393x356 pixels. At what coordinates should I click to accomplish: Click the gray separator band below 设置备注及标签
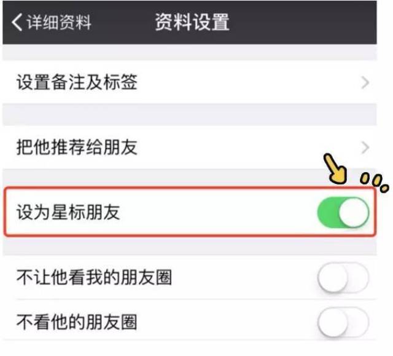[x=190, y=114]
